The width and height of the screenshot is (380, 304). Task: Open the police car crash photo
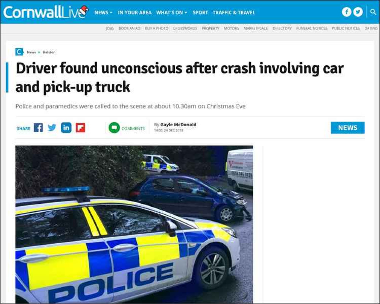click(134, 224)
